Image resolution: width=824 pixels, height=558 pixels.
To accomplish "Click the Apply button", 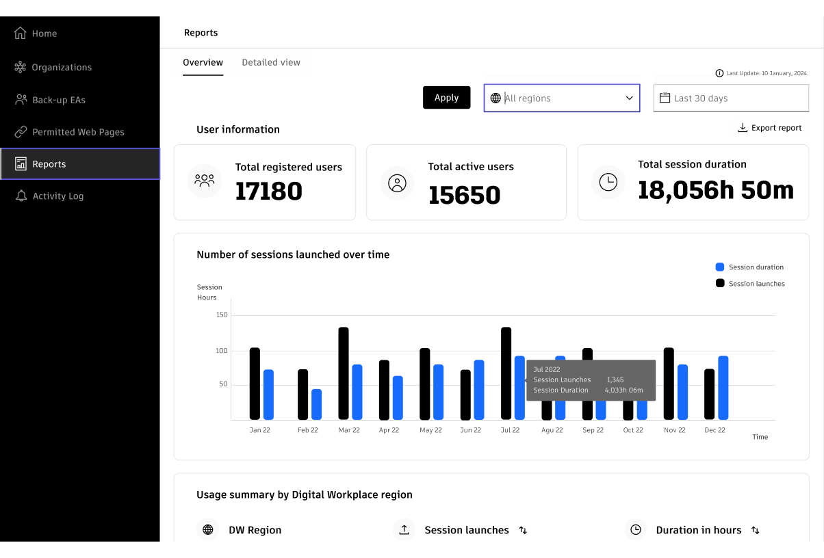I will click(446, 98).
